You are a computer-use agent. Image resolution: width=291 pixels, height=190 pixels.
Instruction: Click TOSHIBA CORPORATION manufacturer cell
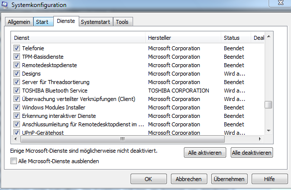(178, 91)
